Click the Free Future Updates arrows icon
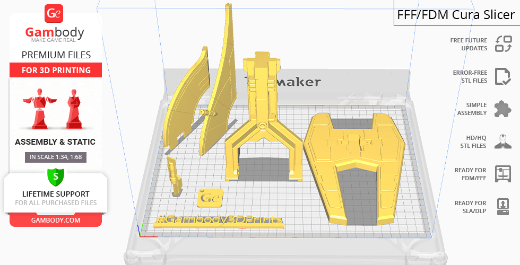 point(502,44)
